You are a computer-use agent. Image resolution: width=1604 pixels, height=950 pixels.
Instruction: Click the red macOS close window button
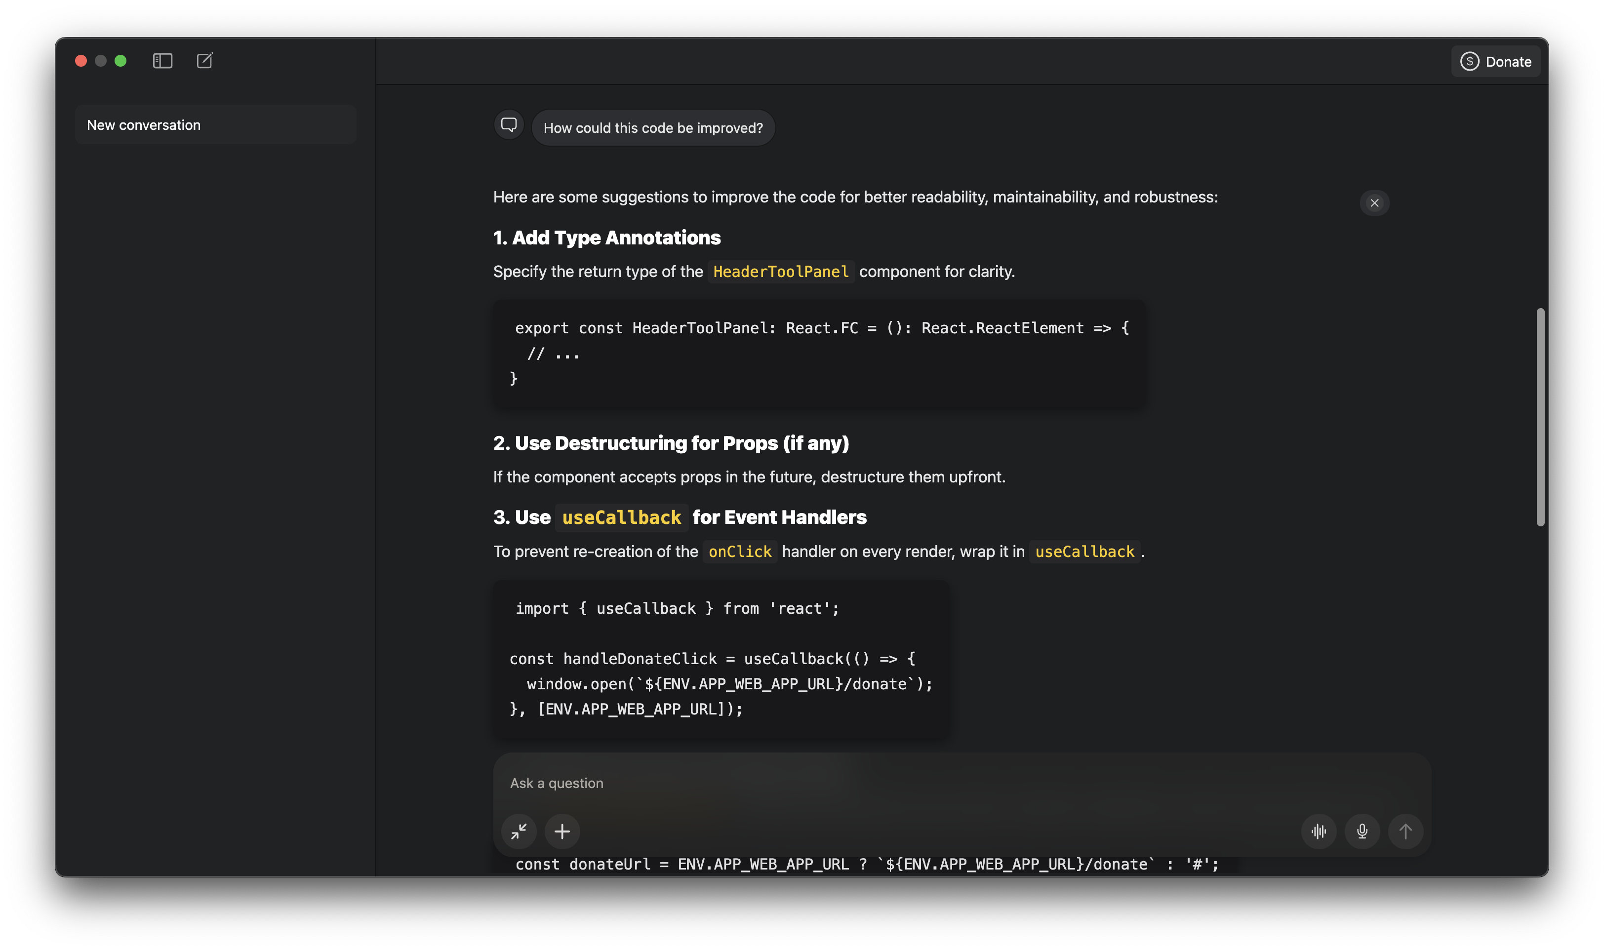[x=80, y=61]
